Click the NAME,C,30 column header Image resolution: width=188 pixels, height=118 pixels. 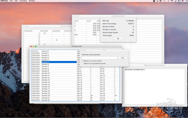click(59, 51)
